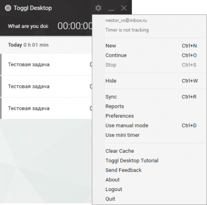Open the settings gear menu
The height and width of the screenshot is (205, 207).
coord(98,8)
